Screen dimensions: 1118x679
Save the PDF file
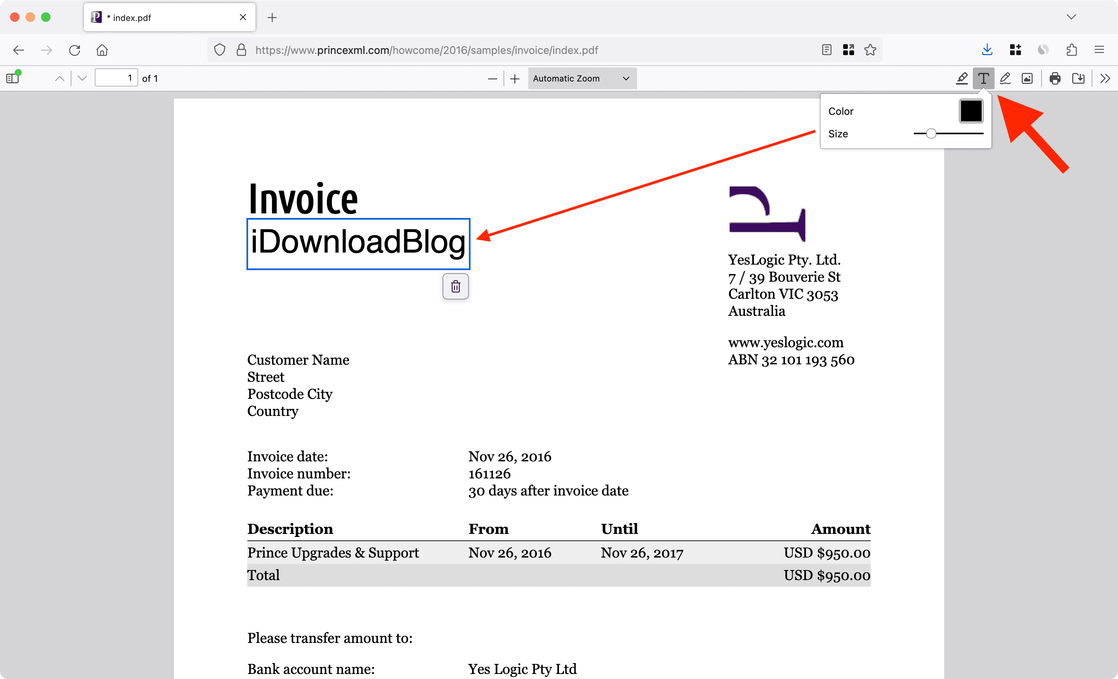pos(1079,78)
